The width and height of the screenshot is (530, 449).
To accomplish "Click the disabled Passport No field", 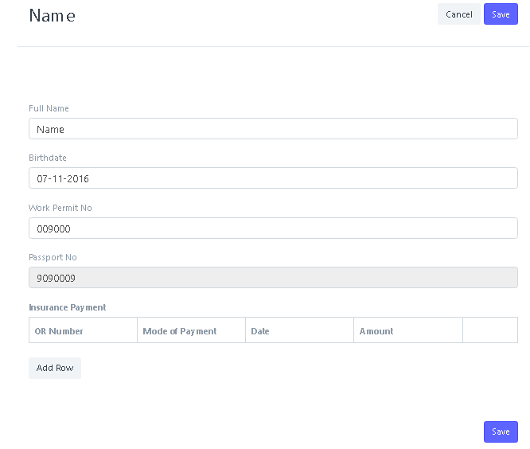I will coord(273,278).
